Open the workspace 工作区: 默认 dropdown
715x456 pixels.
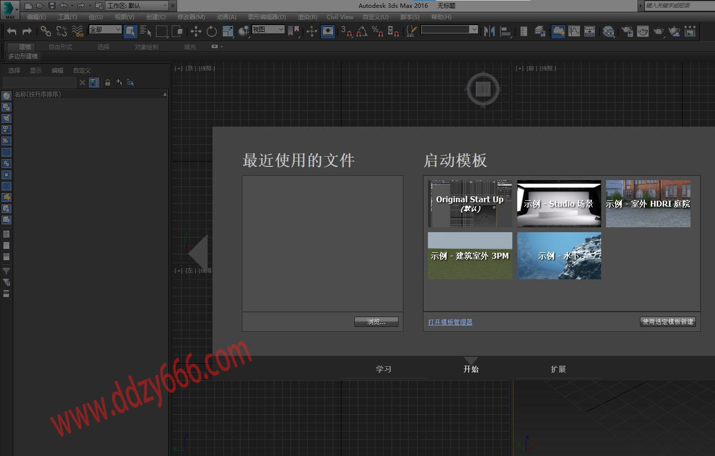tap(137, 6)
